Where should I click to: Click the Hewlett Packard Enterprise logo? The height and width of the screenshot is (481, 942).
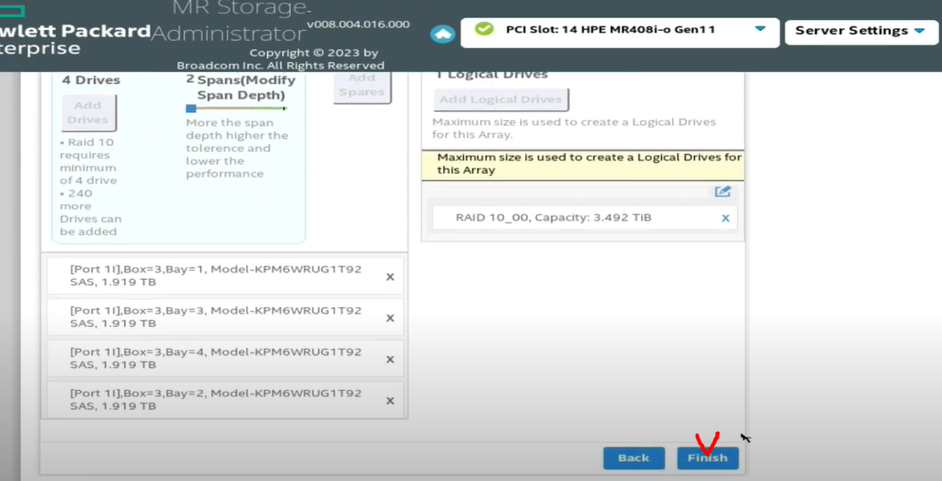click(75, 33)
